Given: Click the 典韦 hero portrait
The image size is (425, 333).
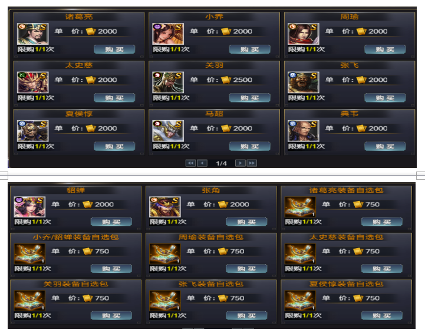Looking at the screenshot, I should pyautogui.click(x=304, y=131).
